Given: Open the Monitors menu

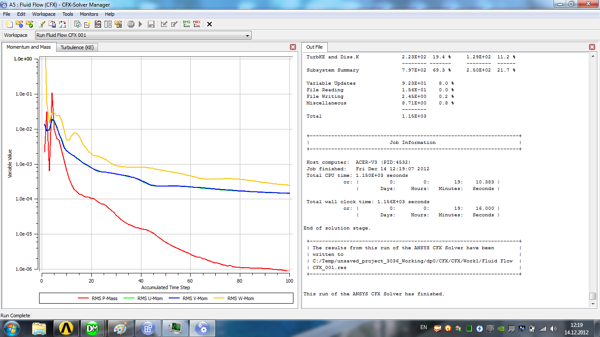Looking at the screenshot, I should 89,14.
